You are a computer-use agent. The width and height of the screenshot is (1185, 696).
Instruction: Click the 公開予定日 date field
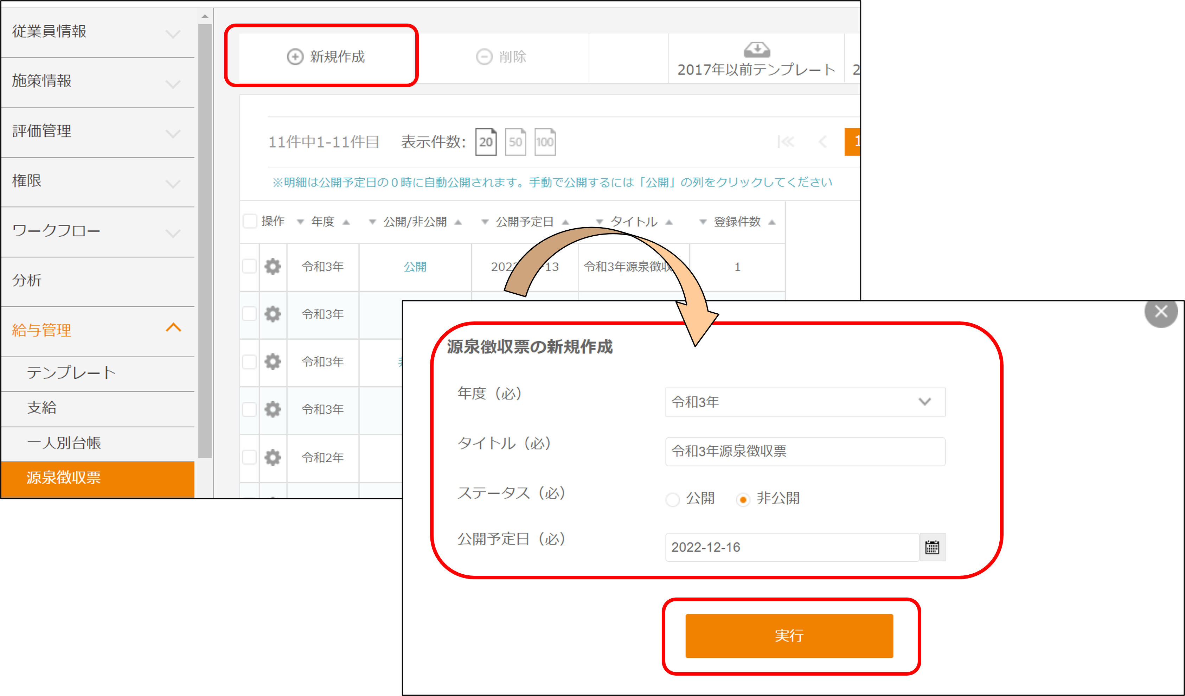(x=792, y=547)
